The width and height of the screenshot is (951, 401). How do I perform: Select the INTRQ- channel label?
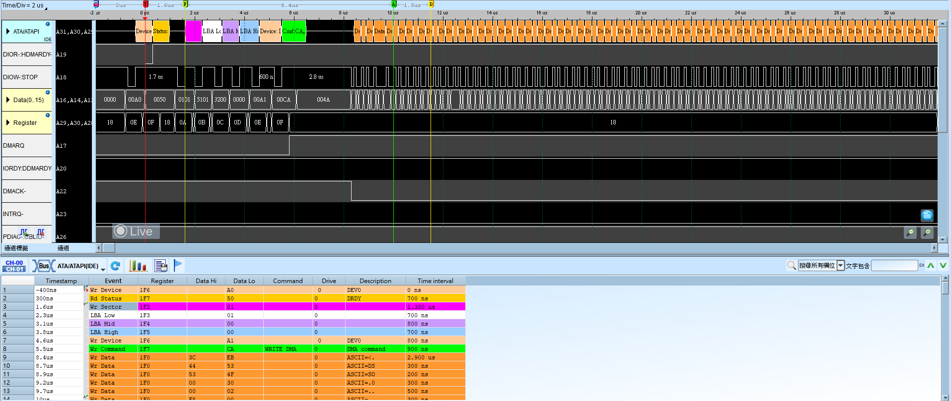(x=27, y=214)
